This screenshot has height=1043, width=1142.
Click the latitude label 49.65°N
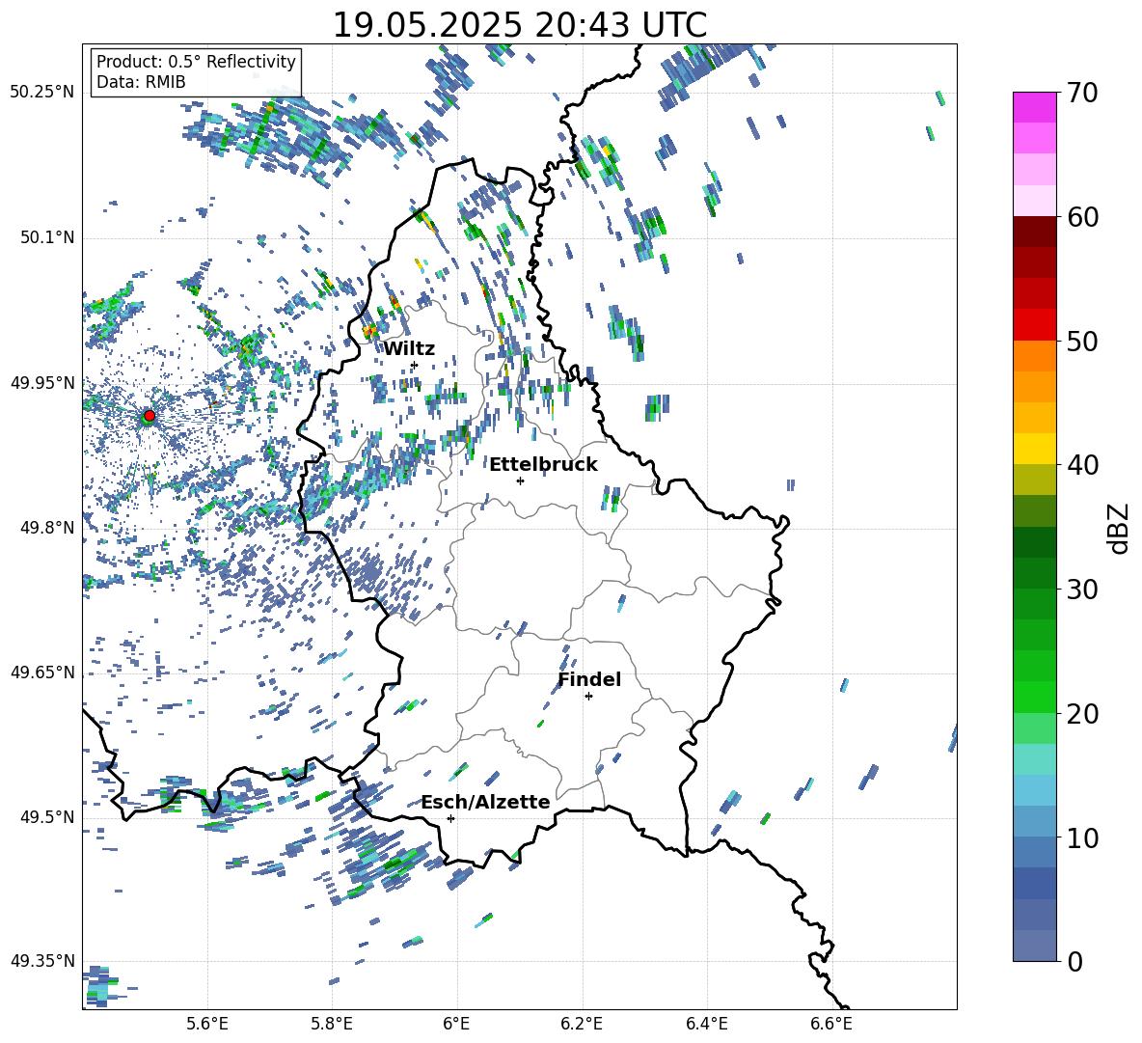point(42,672)
